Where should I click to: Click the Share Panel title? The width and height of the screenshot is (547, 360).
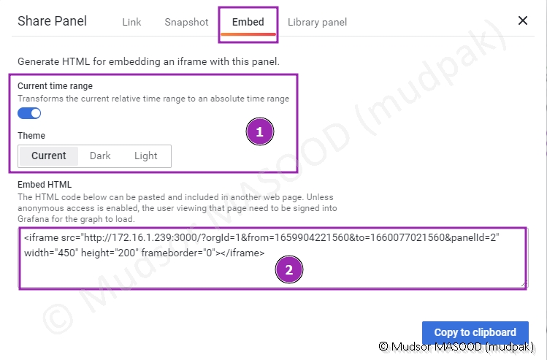pyautogui.click(x=52, y=21)
